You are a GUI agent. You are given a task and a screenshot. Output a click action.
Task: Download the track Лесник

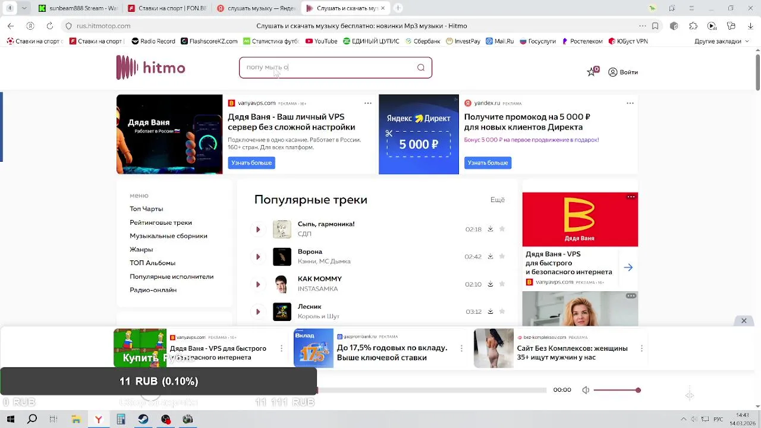pyautogui.click(x=490, y=311)
